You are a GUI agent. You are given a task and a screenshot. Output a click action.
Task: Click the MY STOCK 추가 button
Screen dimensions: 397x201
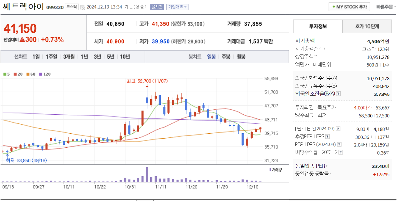point(349,7)
